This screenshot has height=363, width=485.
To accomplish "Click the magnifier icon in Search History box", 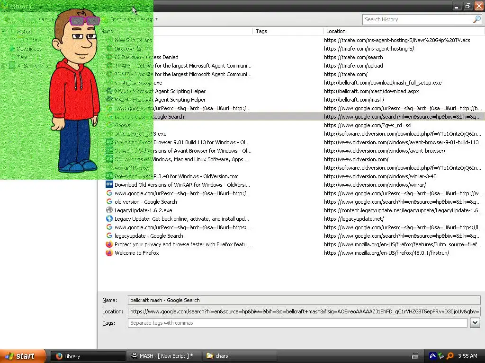I will point(476,19).
